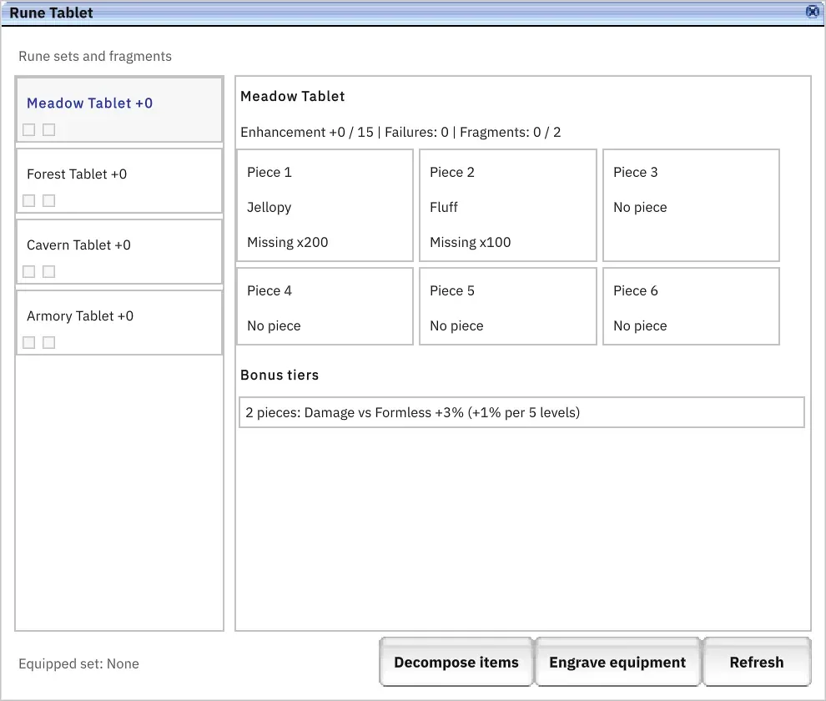Click the Bonus tiers heading
This screenshot has width=826, height=701.
(280, 375)
